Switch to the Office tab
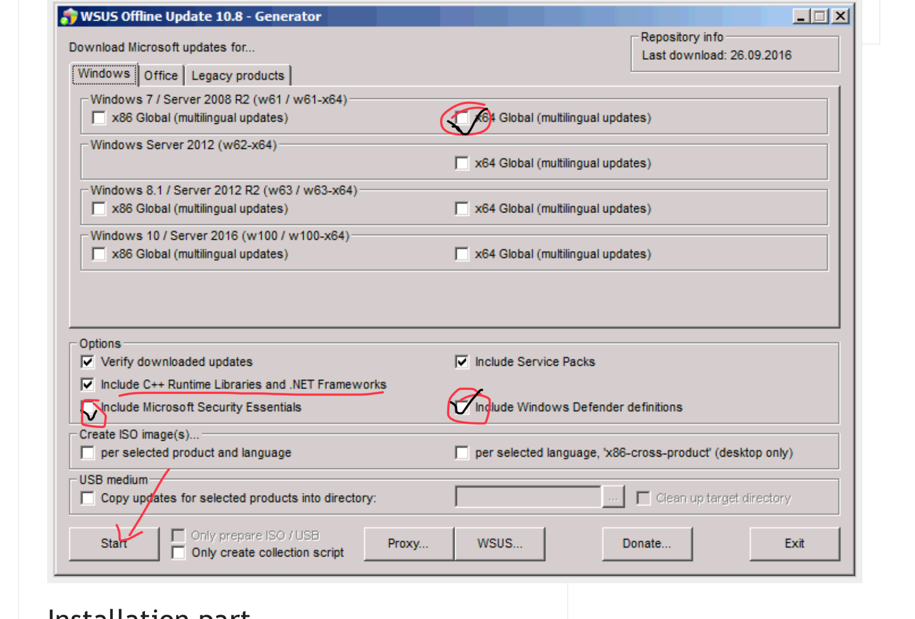Viewport: 915px width, 619px height. pyautogui.click(x=161, y=76)
